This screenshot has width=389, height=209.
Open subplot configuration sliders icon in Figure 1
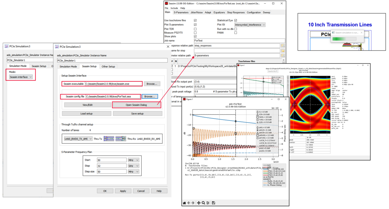pyautogui.click(x=208, y=203)
